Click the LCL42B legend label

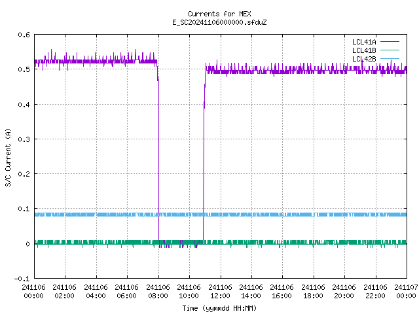click(364, 59)
